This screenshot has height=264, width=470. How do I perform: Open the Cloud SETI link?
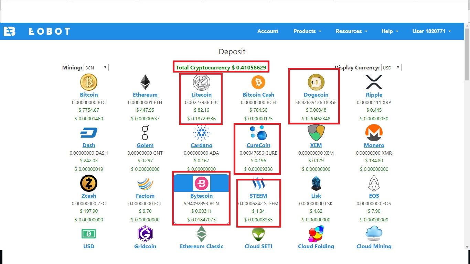coord(258,246)
